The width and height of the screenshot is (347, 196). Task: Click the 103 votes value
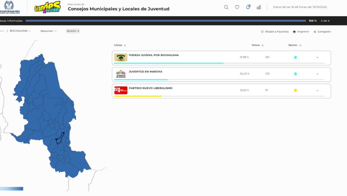coord(267,74)
